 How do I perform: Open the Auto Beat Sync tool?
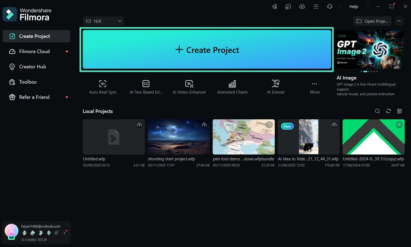tap(103, 87)
